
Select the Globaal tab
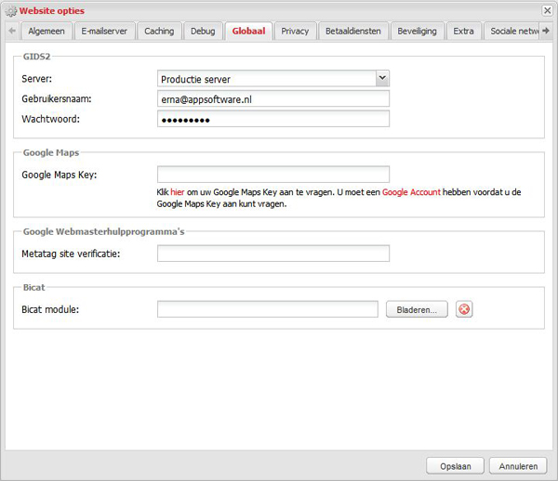(248, 32)
